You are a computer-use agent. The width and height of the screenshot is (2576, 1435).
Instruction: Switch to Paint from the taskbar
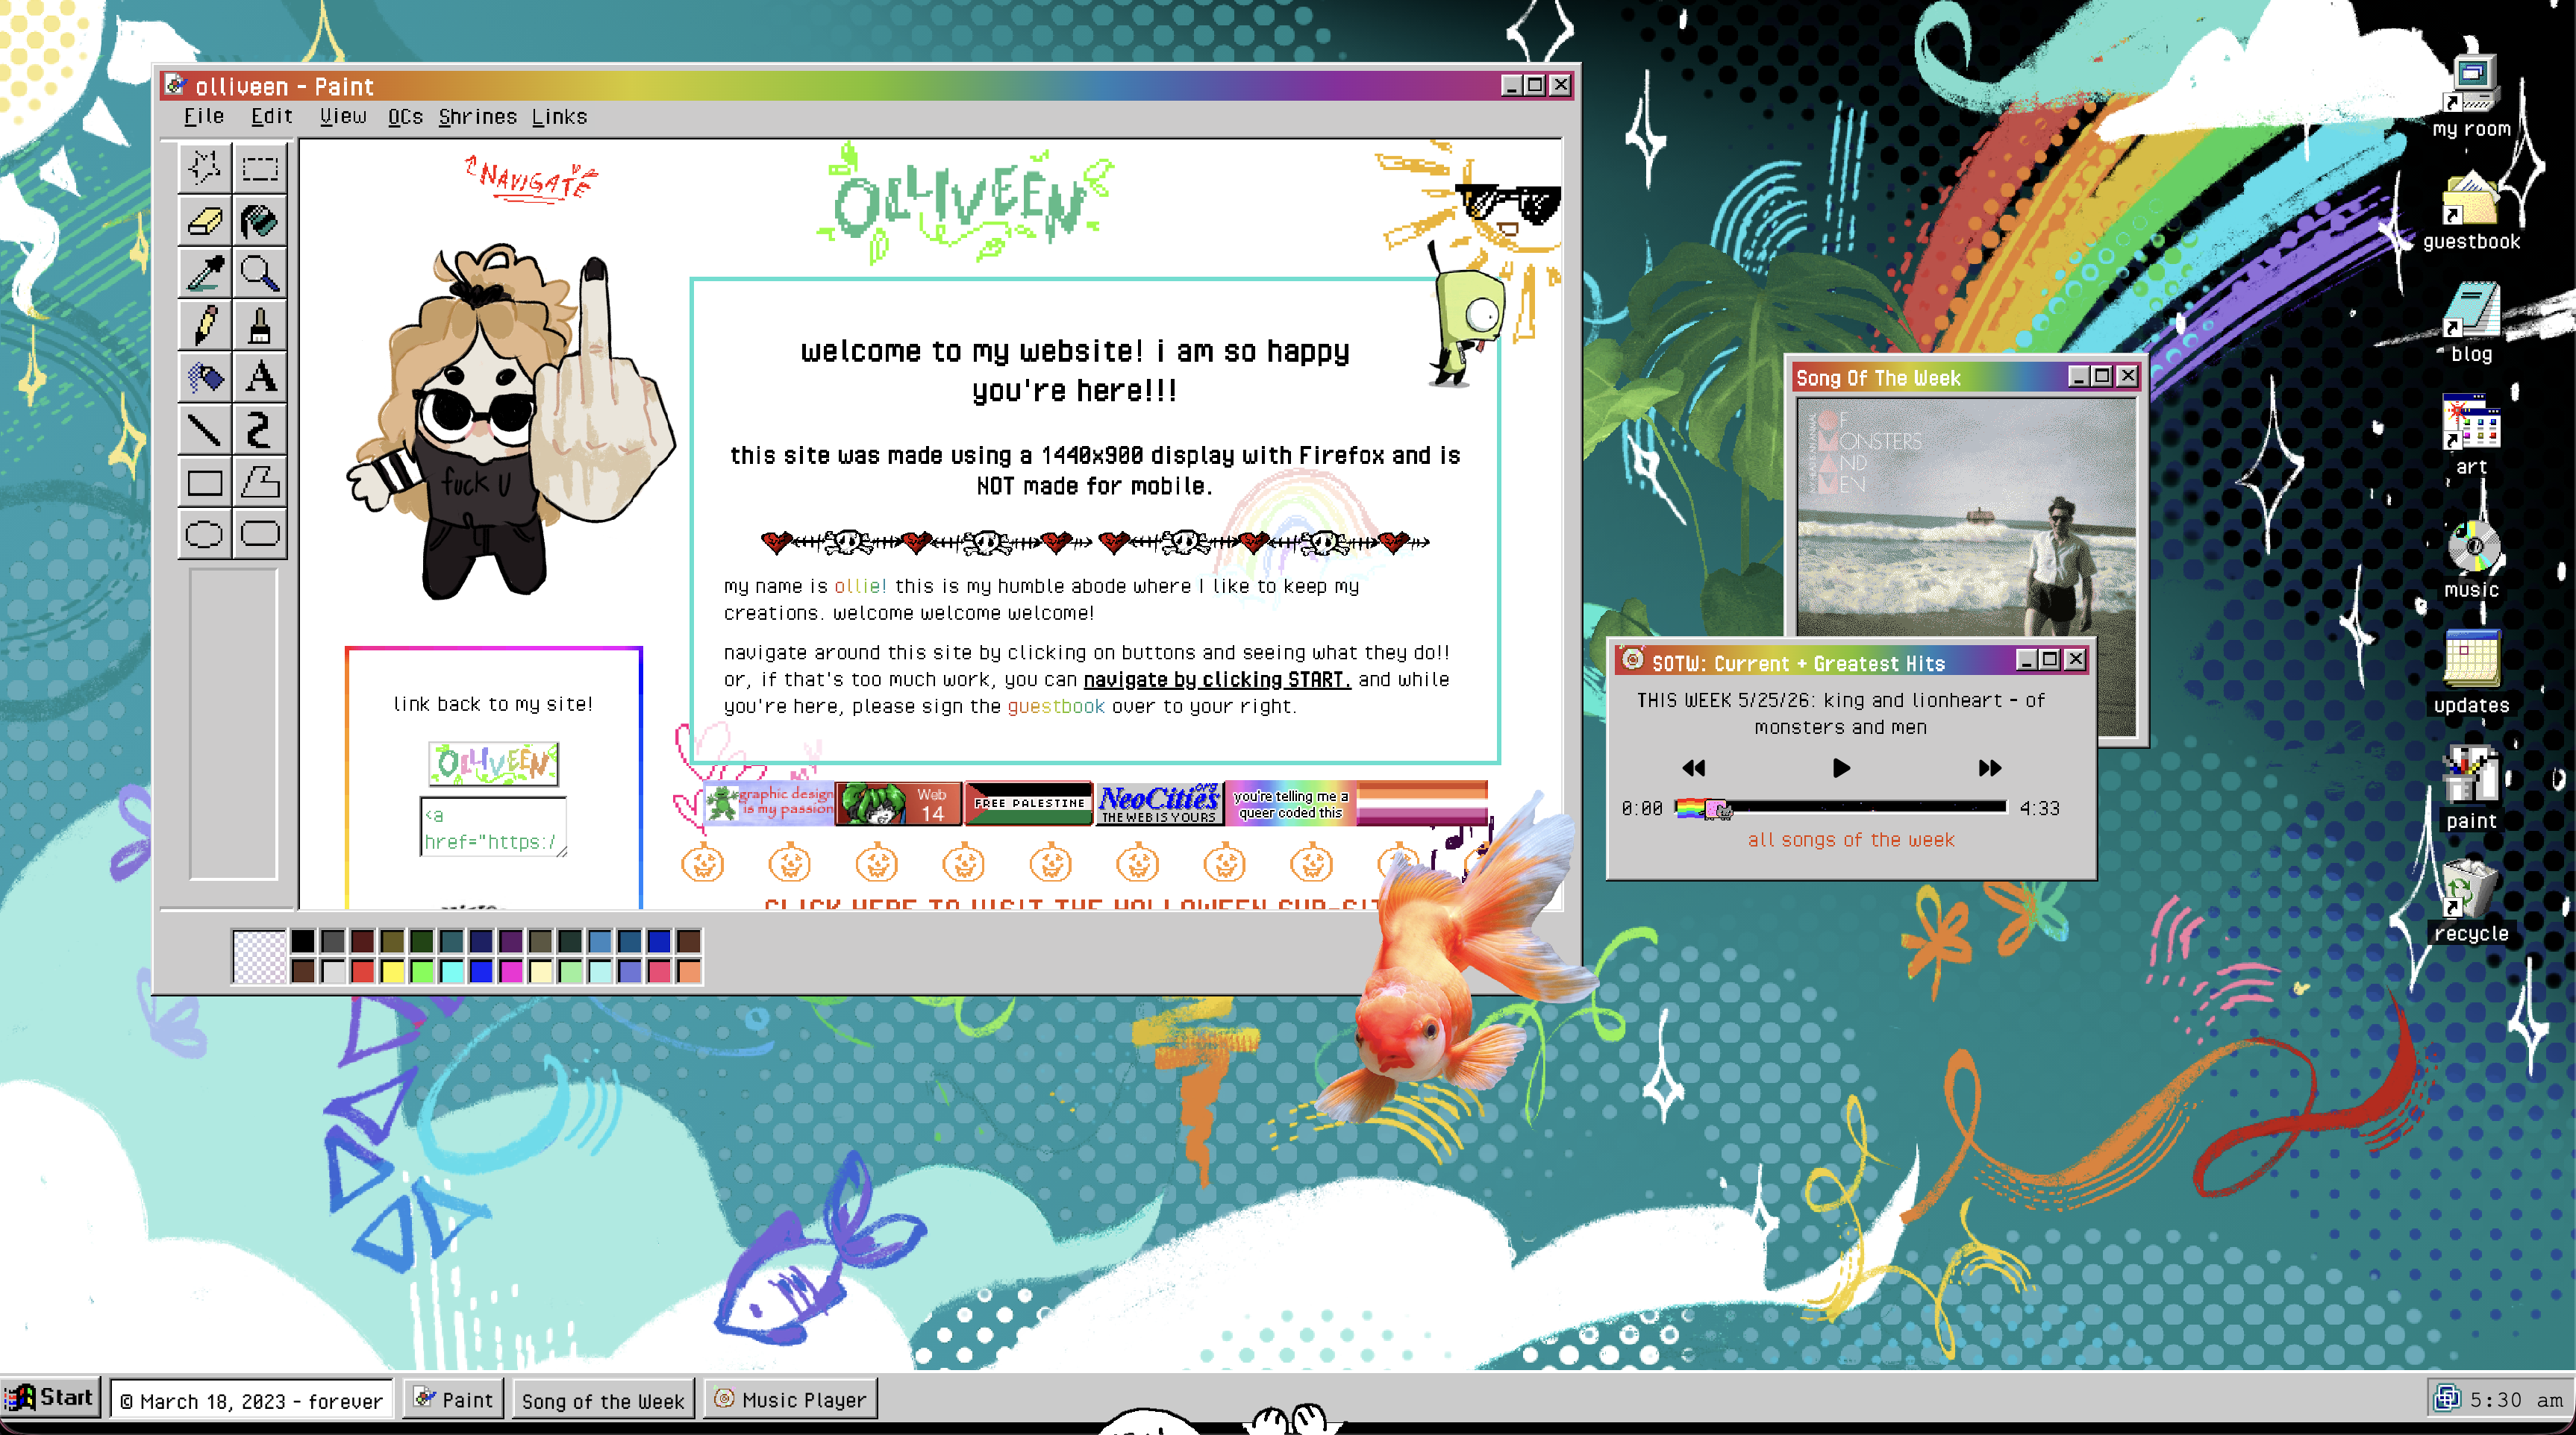(454, 1399)
